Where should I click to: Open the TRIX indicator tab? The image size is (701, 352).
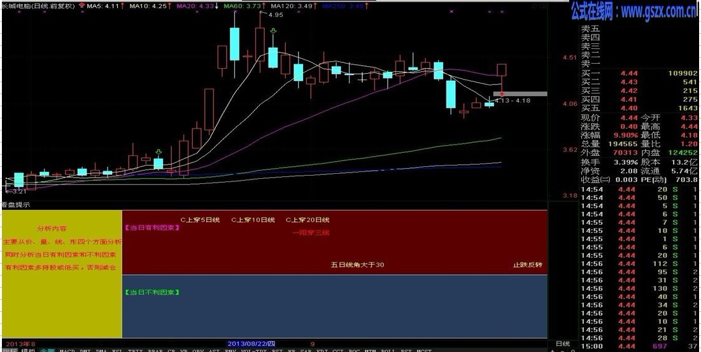(135, 350)
